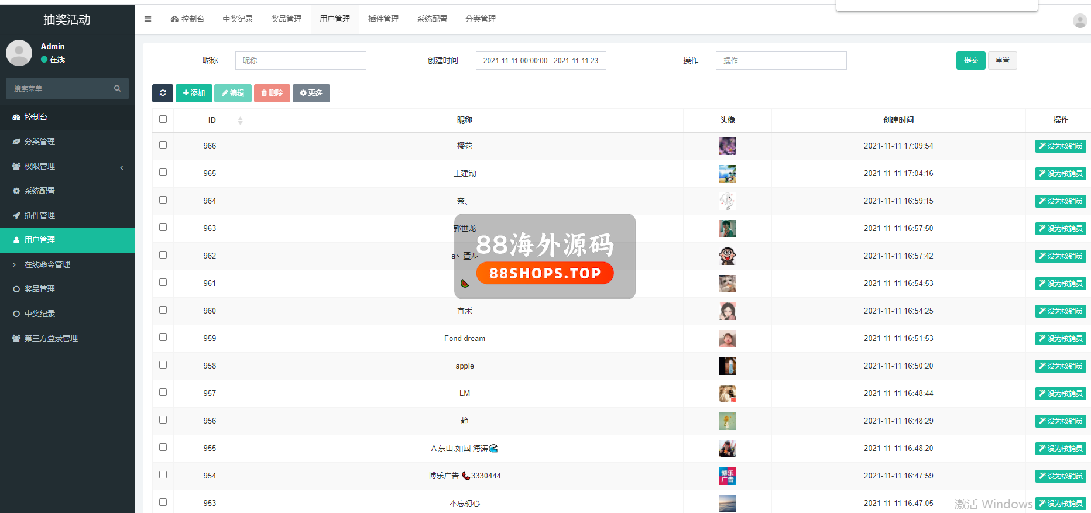The height and width of the screenshot is (513, 1091).
Task: Click the search magnifier in sidebar
Action: (117, 88)
